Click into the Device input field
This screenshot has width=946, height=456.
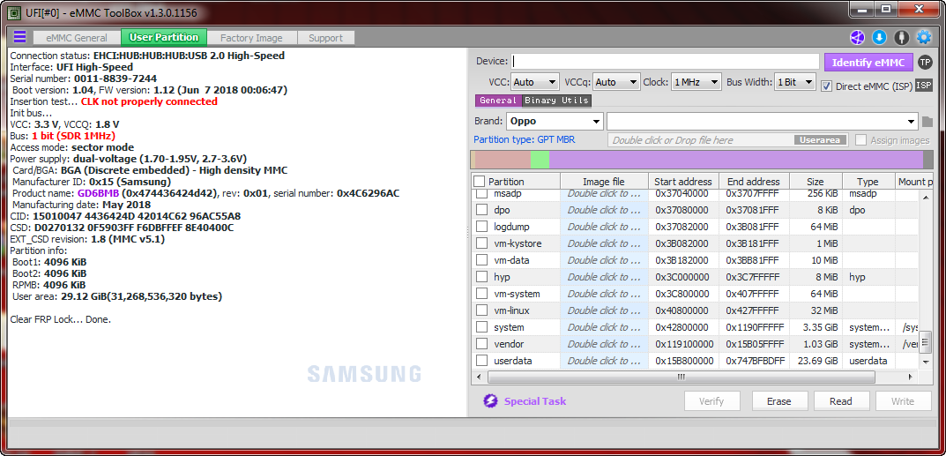(x=666, y=62)
